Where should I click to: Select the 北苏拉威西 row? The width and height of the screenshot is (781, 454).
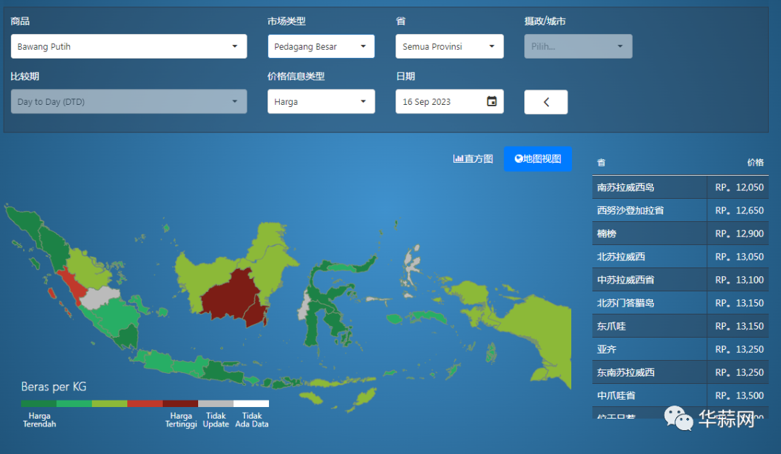[680, 257]
